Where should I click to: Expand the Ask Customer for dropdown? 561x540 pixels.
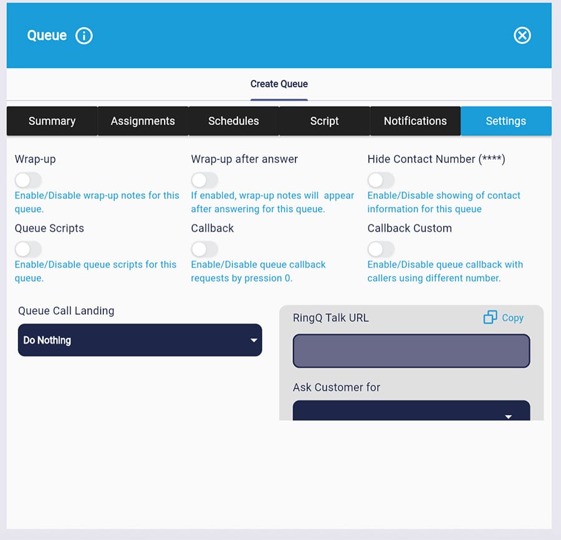coord(411,412)
